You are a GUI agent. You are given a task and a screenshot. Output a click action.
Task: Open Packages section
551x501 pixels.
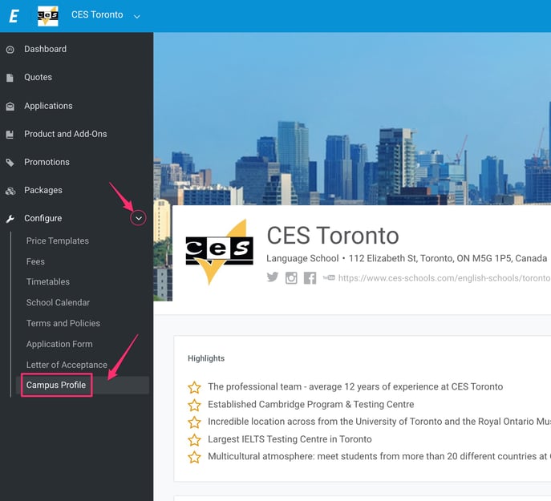coord(43,190)
